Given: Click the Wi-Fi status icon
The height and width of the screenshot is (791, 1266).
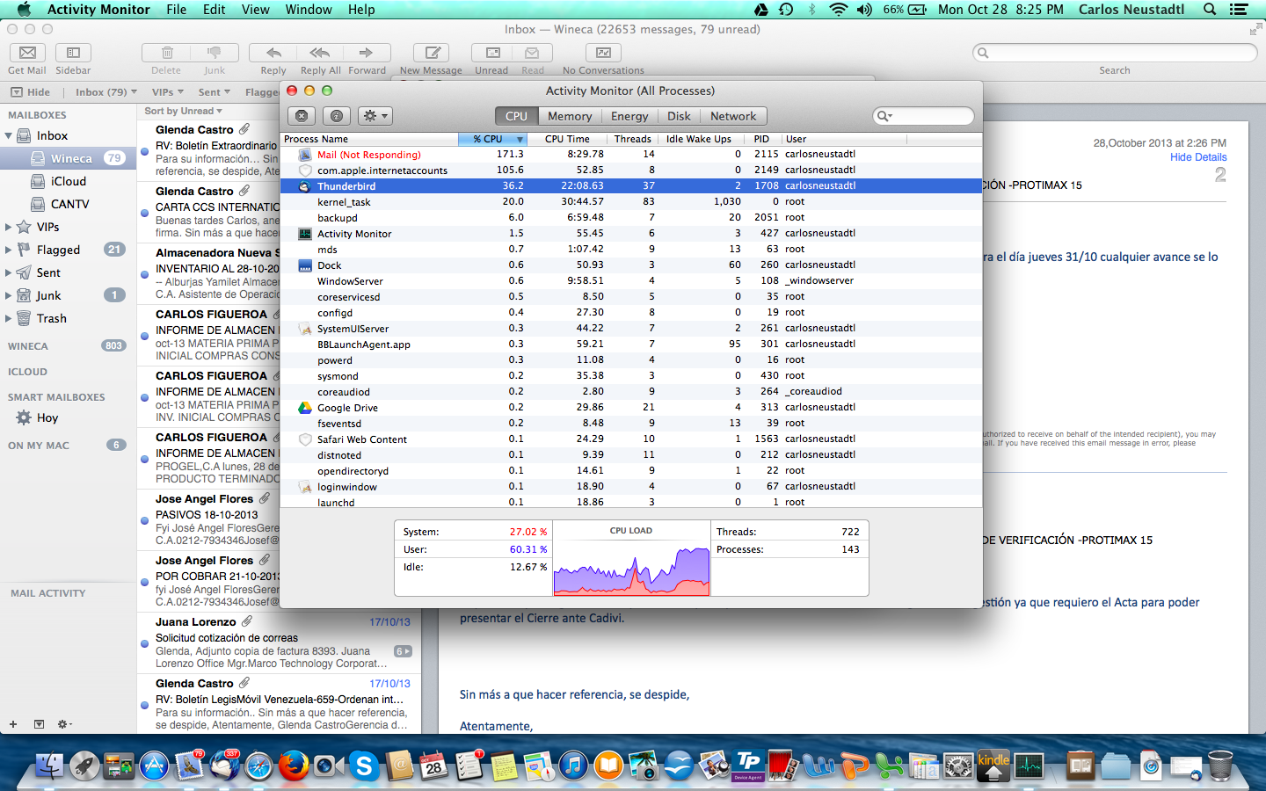Looking at the screenshot, I should click(x=838, y=10).
